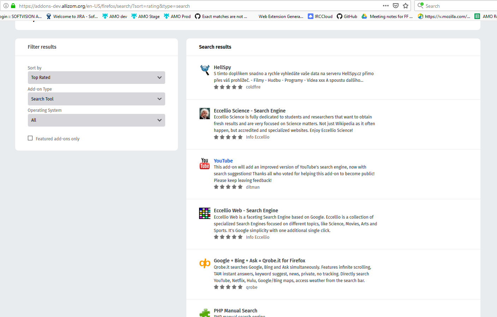497x317 pixels.
Task: Open Eccellio Web - Search Engine title
Action: pyautogui.click(x=246, y=211)
